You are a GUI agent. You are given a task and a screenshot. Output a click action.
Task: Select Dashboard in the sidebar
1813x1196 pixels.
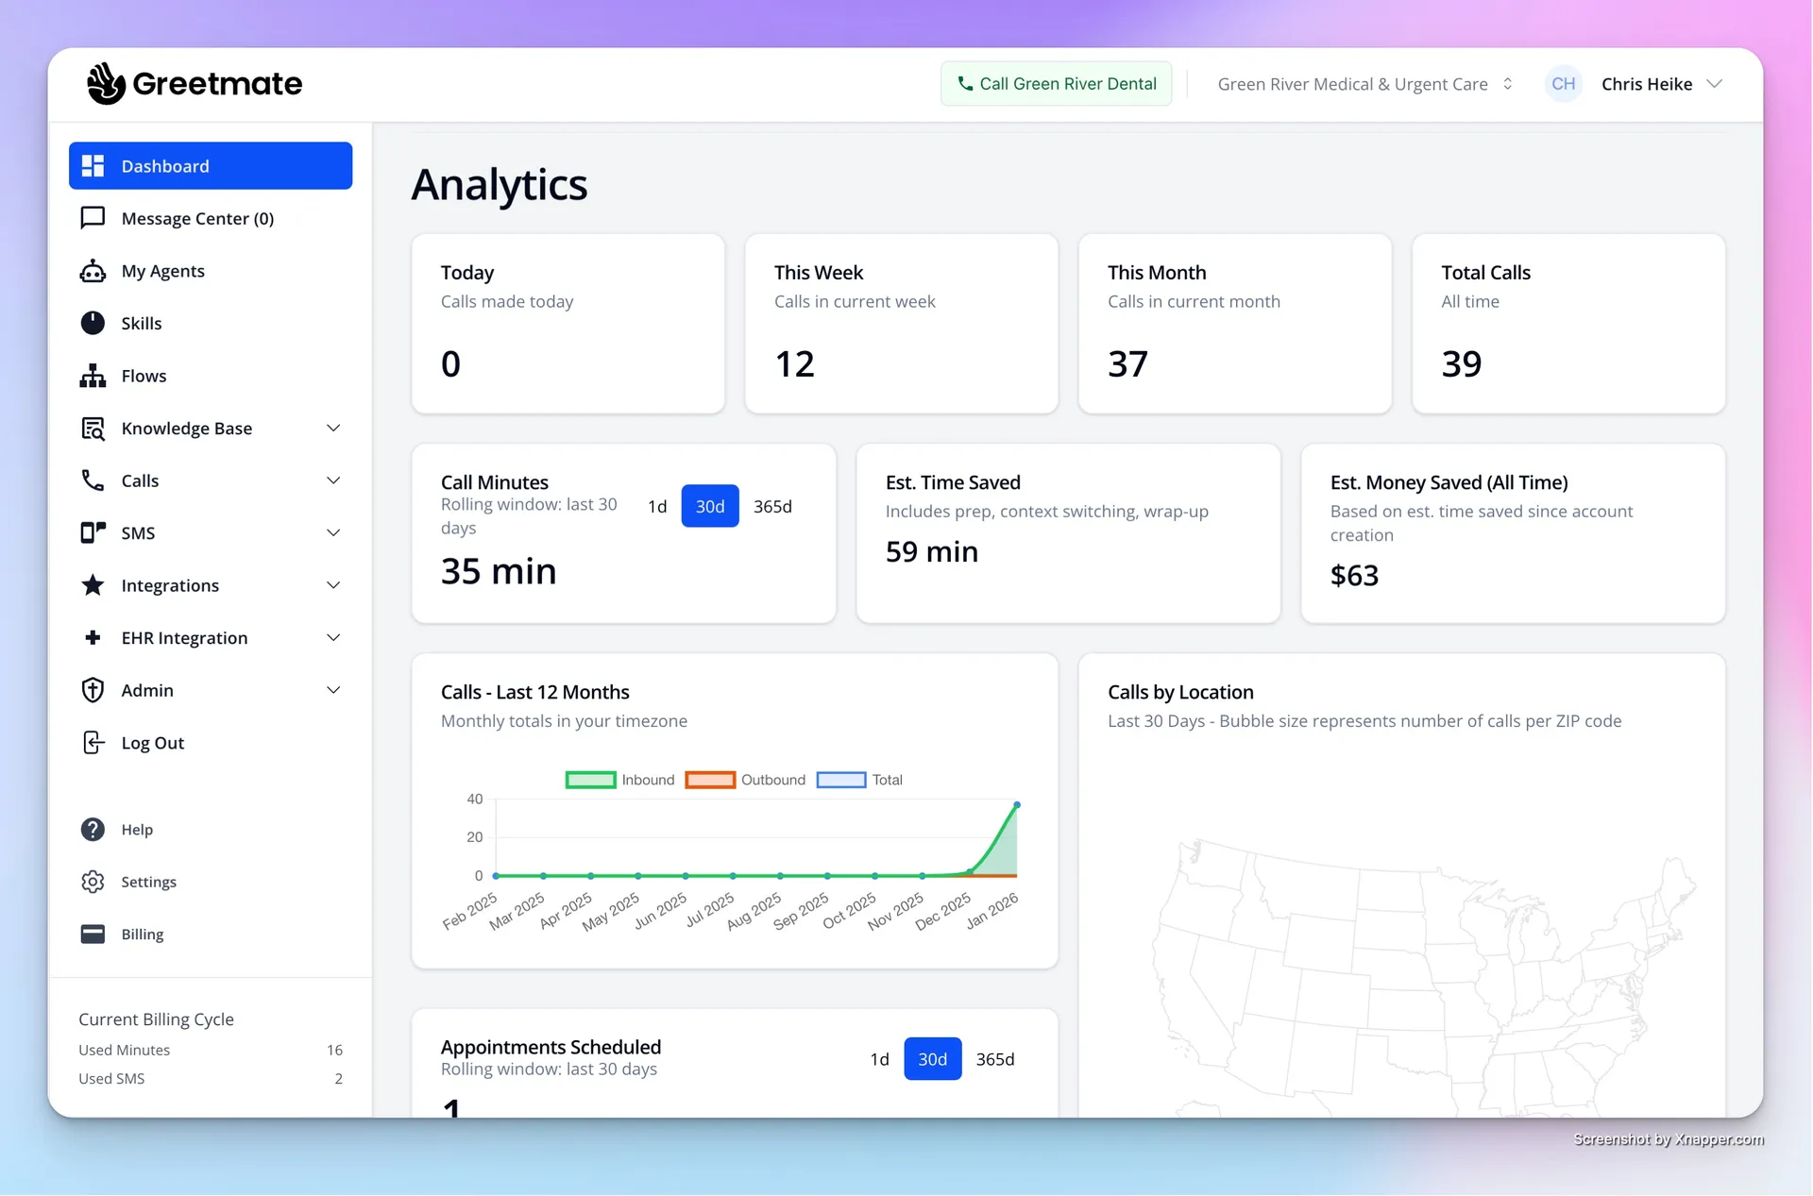(x=165, y=166)
